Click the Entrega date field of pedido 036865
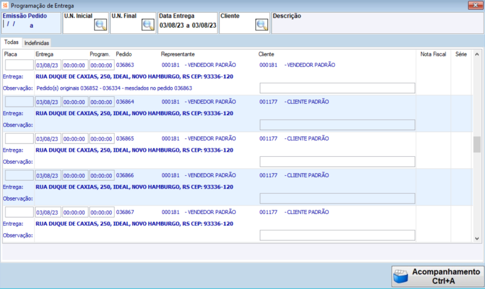Screen dimensions: 485x289 [48, 139]
